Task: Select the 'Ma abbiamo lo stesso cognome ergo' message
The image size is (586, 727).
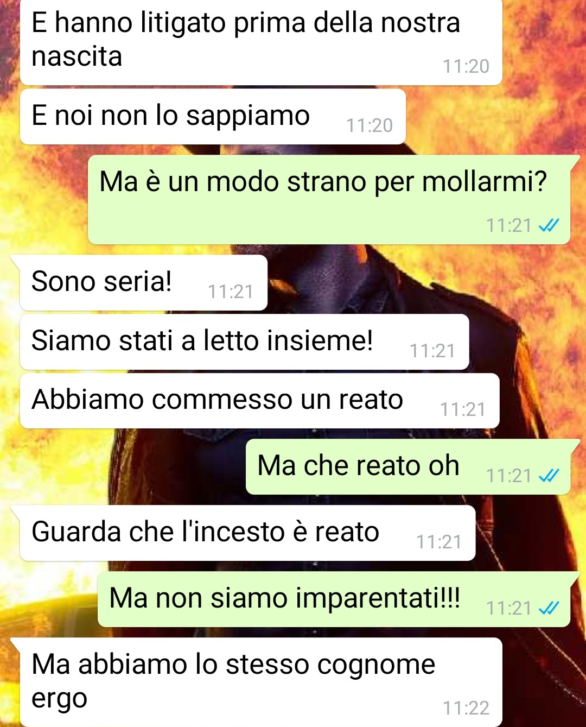Action: (x=261, y=682)
